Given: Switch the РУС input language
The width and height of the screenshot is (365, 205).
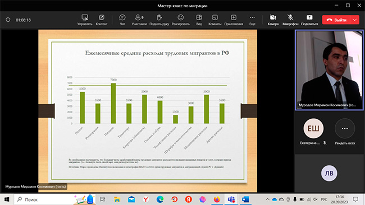Looking at the screenshot, I should click(x=324, y=199).
